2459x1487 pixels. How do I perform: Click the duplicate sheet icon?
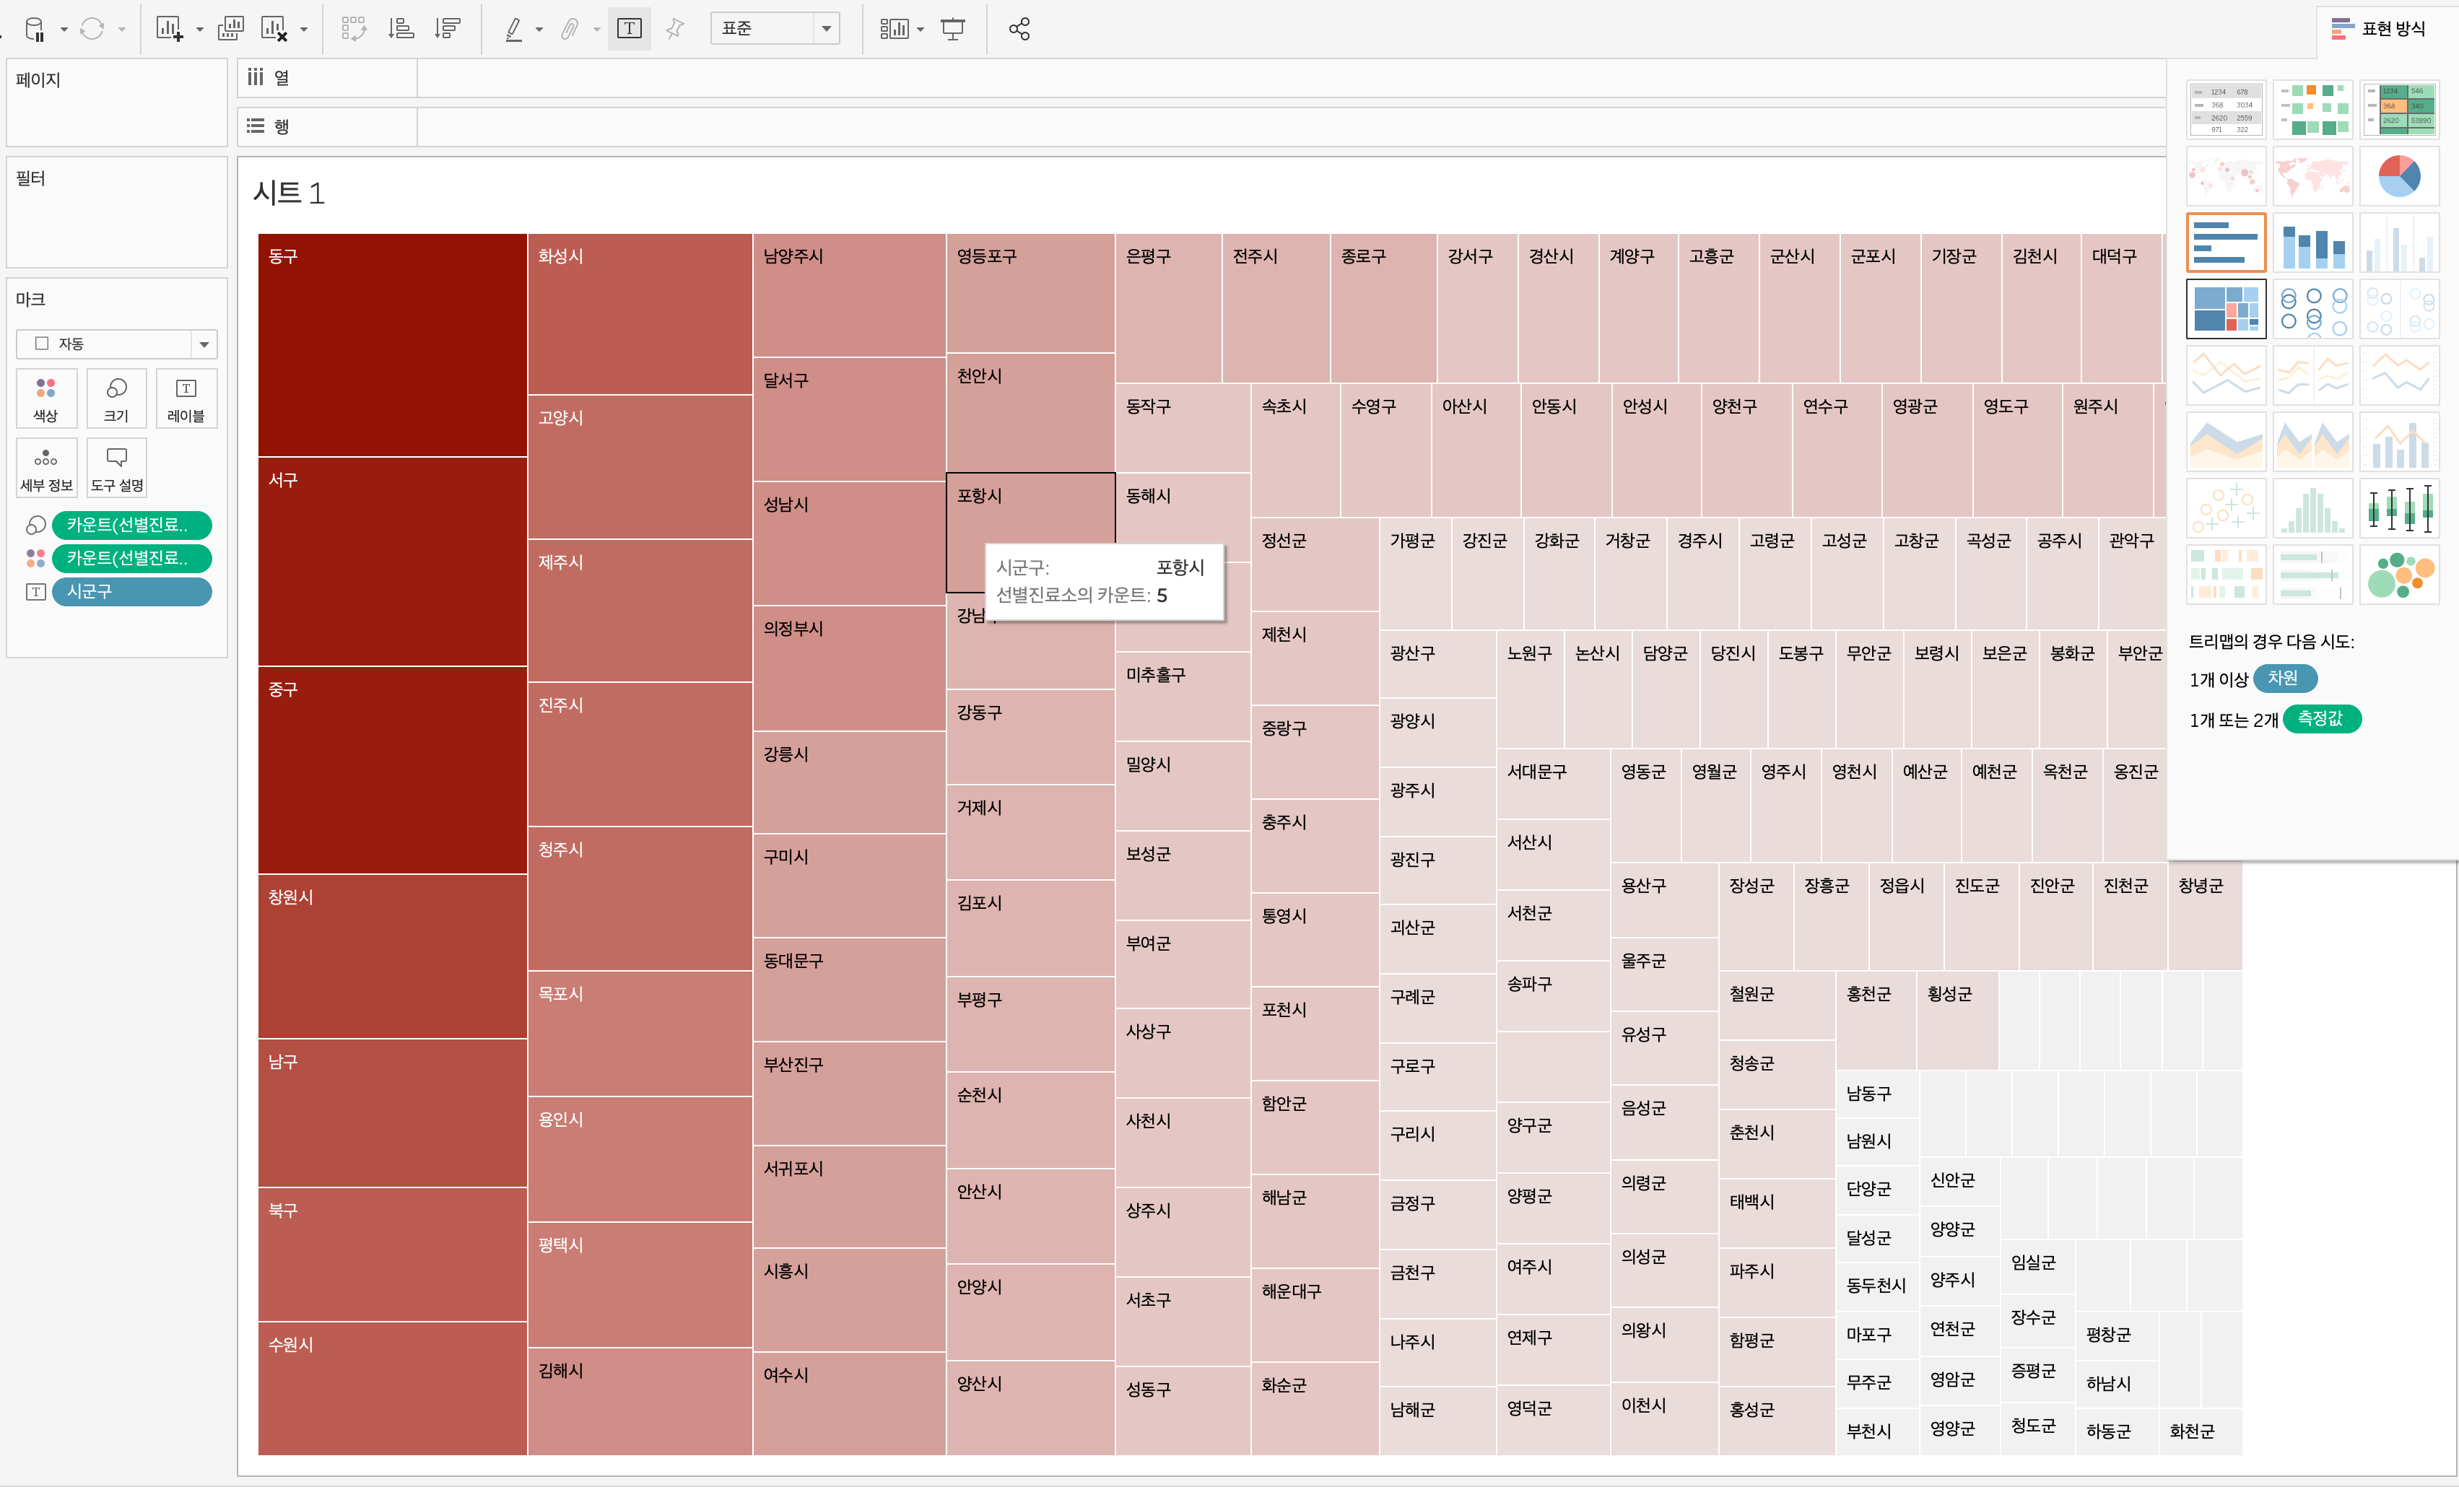230,29
